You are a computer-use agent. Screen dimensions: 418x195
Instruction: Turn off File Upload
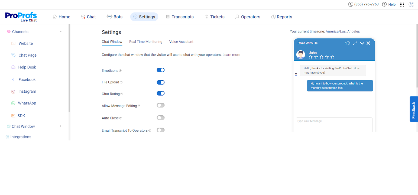[161, 82]
